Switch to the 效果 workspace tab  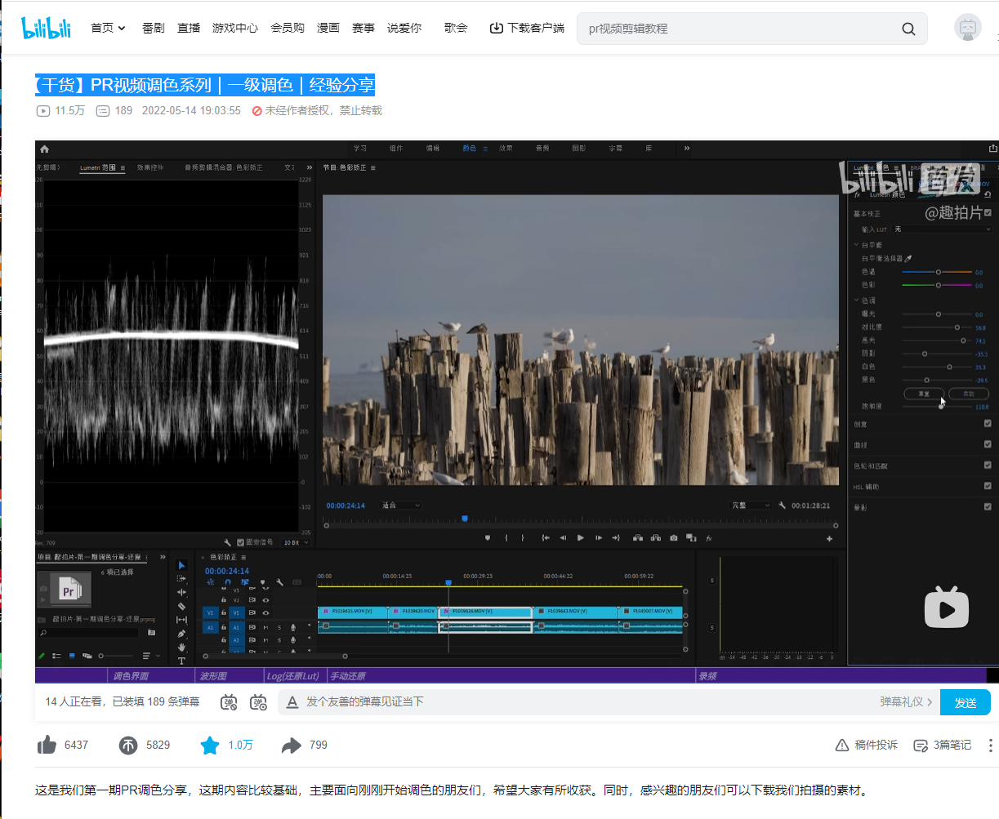tap(506, 149)
